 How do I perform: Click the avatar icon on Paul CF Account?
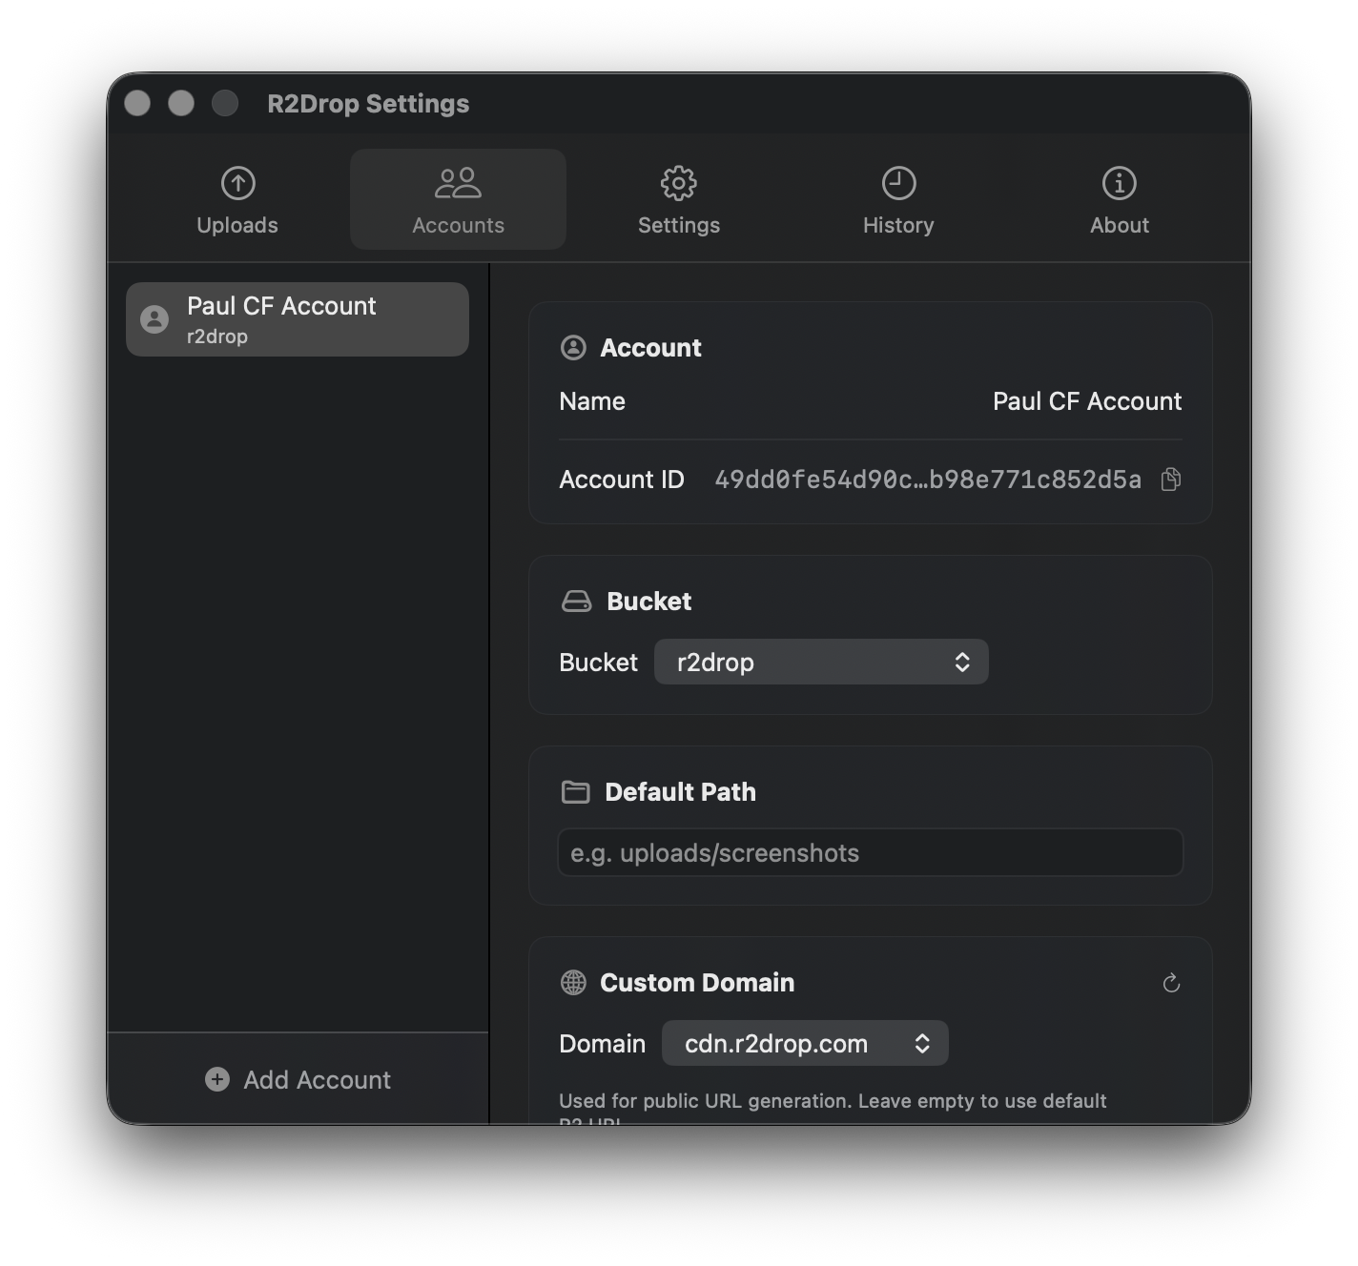(154, 319)
